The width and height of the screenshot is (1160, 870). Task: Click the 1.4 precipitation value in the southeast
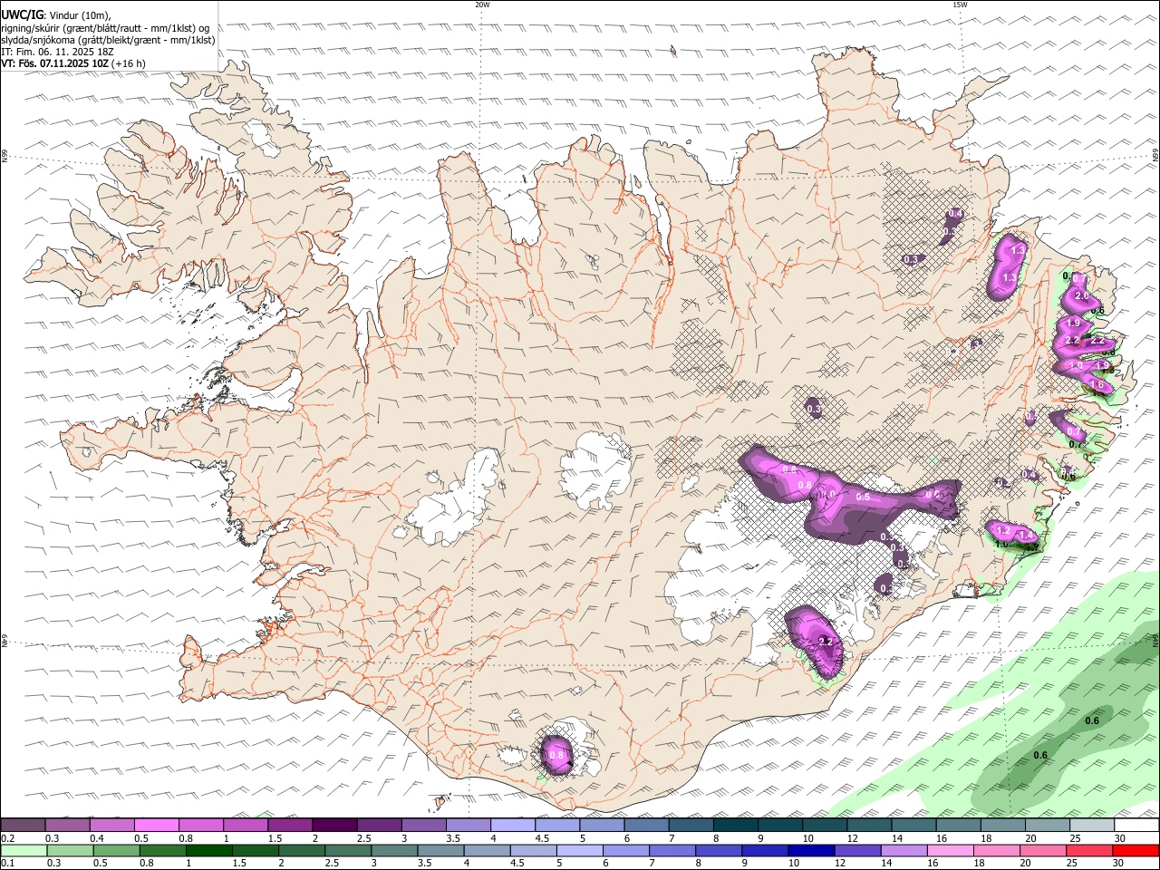pos(1027,536)
